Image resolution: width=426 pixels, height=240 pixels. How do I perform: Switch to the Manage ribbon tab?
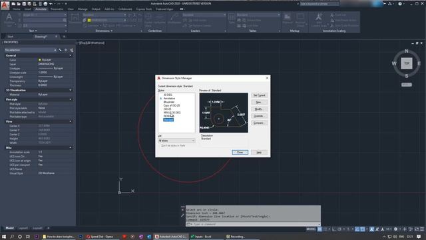(x=83, y=9)
